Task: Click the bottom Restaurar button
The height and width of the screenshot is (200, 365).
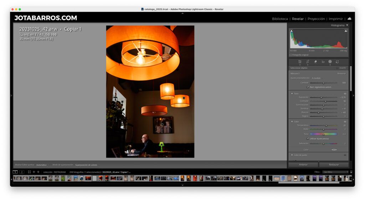Action: (x=334, y=165)
